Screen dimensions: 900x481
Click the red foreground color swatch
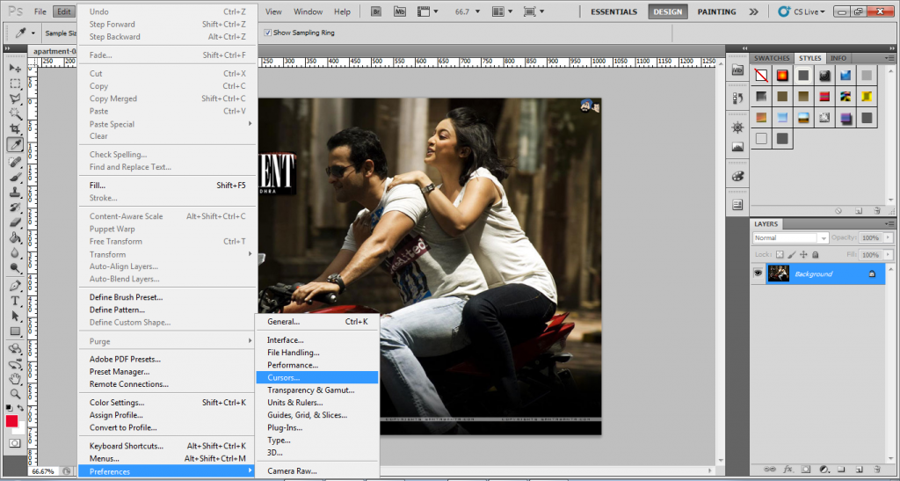(12, 420)
